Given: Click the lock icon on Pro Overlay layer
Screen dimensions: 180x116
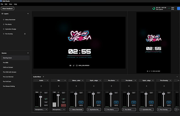Looking at the screenshot, I should coord(25,34).
